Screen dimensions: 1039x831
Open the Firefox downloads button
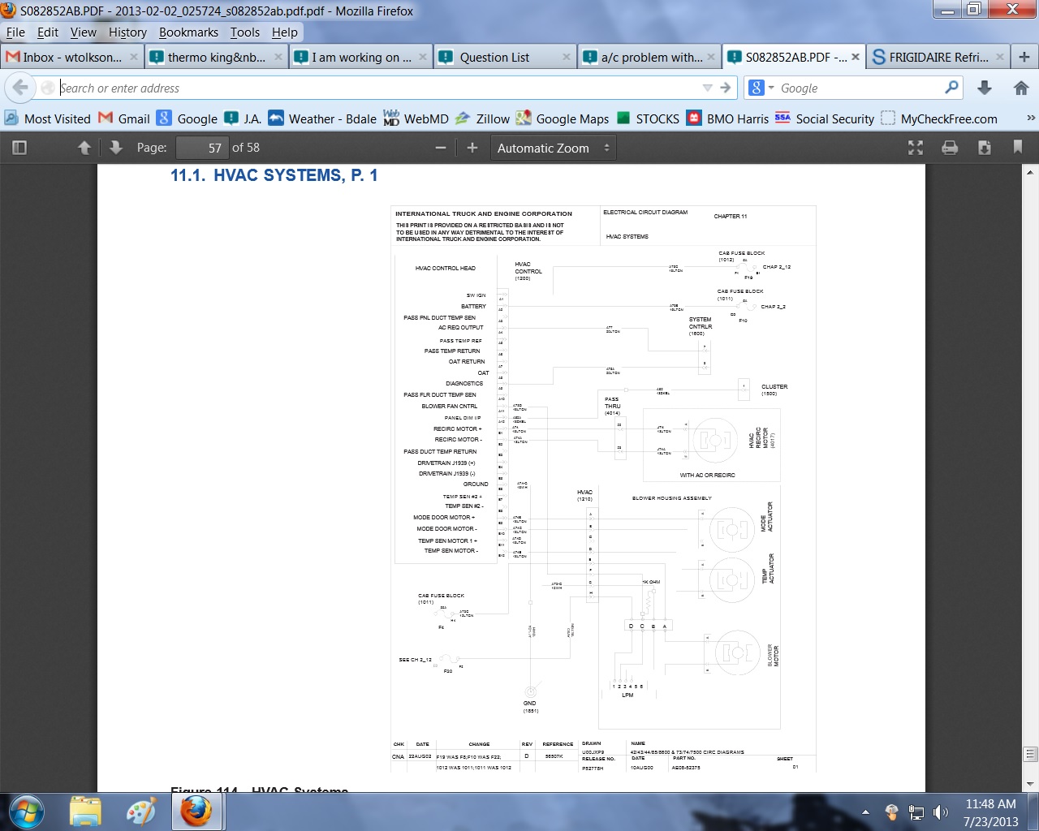point(985,88)
